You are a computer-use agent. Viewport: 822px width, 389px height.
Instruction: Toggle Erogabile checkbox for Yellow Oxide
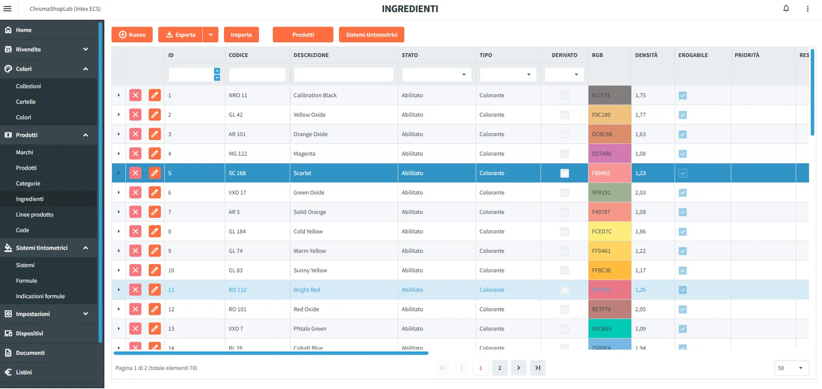point(683,115)
